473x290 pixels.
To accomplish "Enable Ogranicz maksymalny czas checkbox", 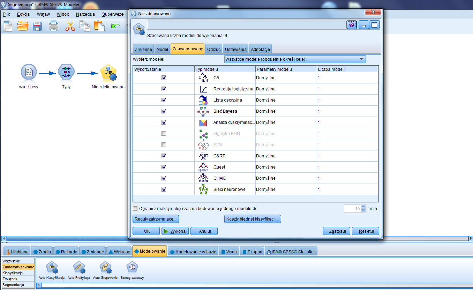I will click(x=135, y=209).
